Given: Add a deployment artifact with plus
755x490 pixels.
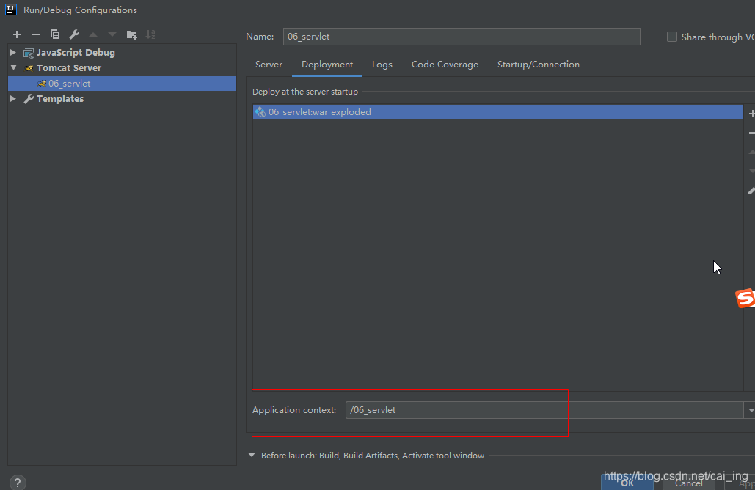Looking at the screenshot, I should 751,114.
